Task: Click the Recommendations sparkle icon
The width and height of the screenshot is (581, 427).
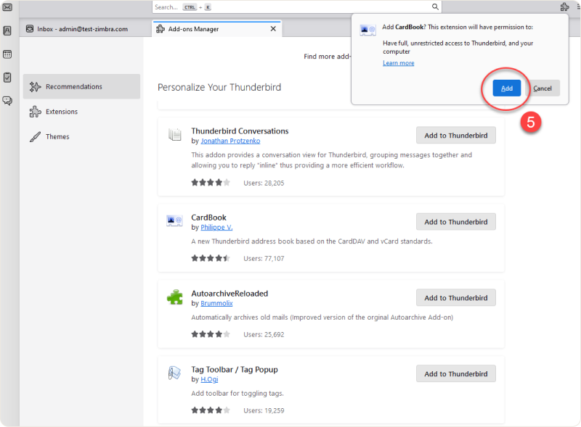Action: coord(35,86)
